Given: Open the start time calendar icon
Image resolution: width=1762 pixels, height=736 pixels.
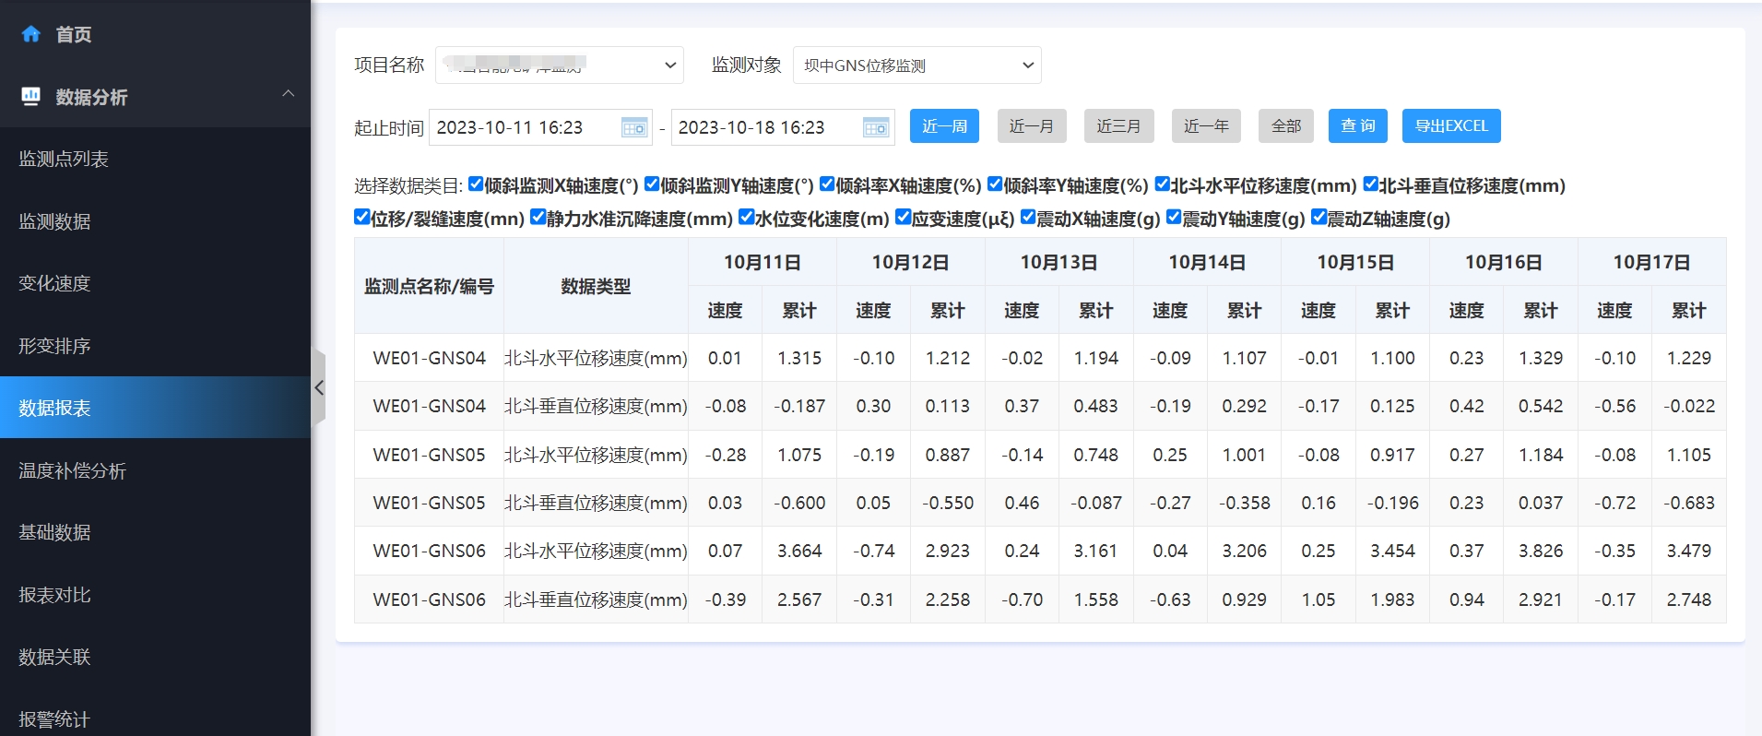Looking at the screenshot, I should coord(634,127).
